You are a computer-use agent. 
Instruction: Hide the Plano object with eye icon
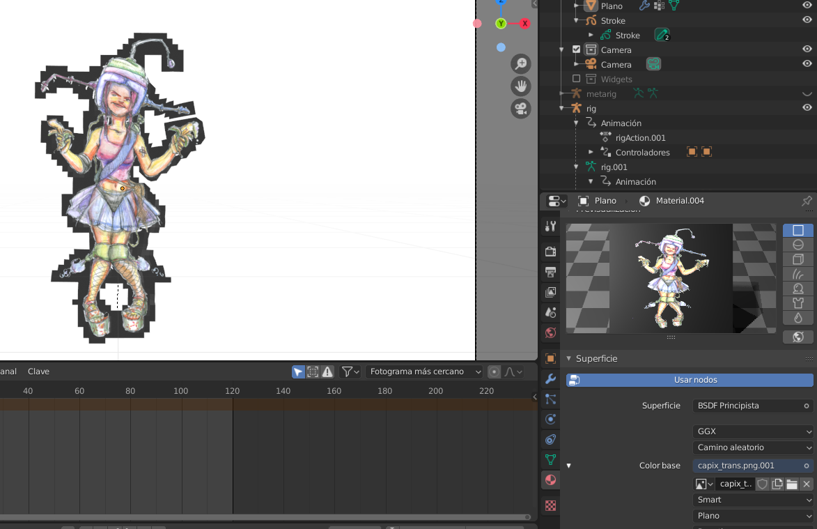pos(807,5)
